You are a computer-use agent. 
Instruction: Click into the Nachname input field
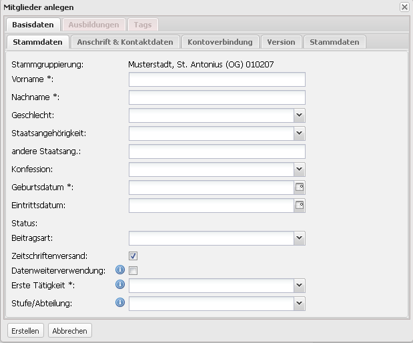[217, 98]
